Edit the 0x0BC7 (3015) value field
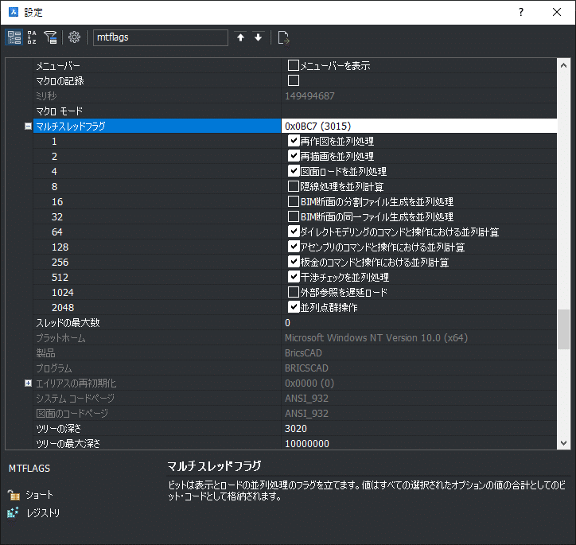The height and width of the screenshot is (545, 576). (419, 126)
